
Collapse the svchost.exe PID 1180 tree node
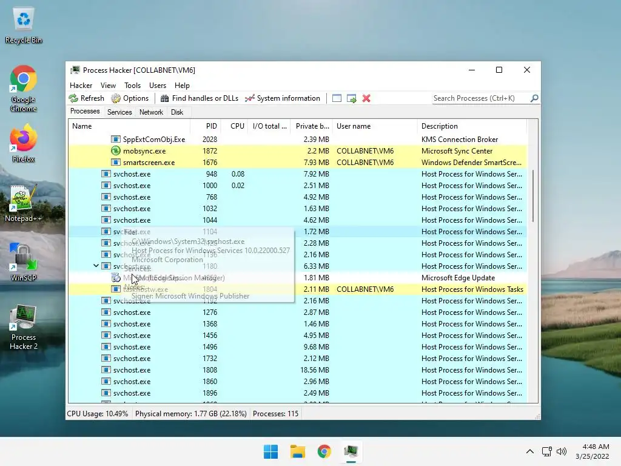point(96,266)
